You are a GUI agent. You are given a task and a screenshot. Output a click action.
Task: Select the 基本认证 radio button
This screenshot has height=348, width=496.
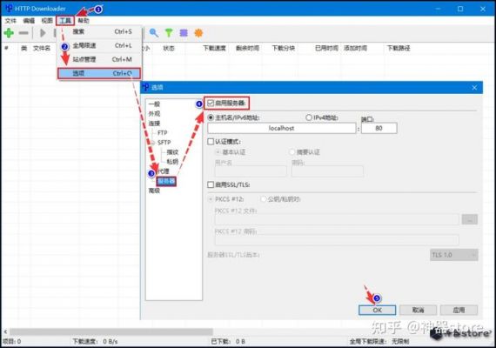[218, 152]
